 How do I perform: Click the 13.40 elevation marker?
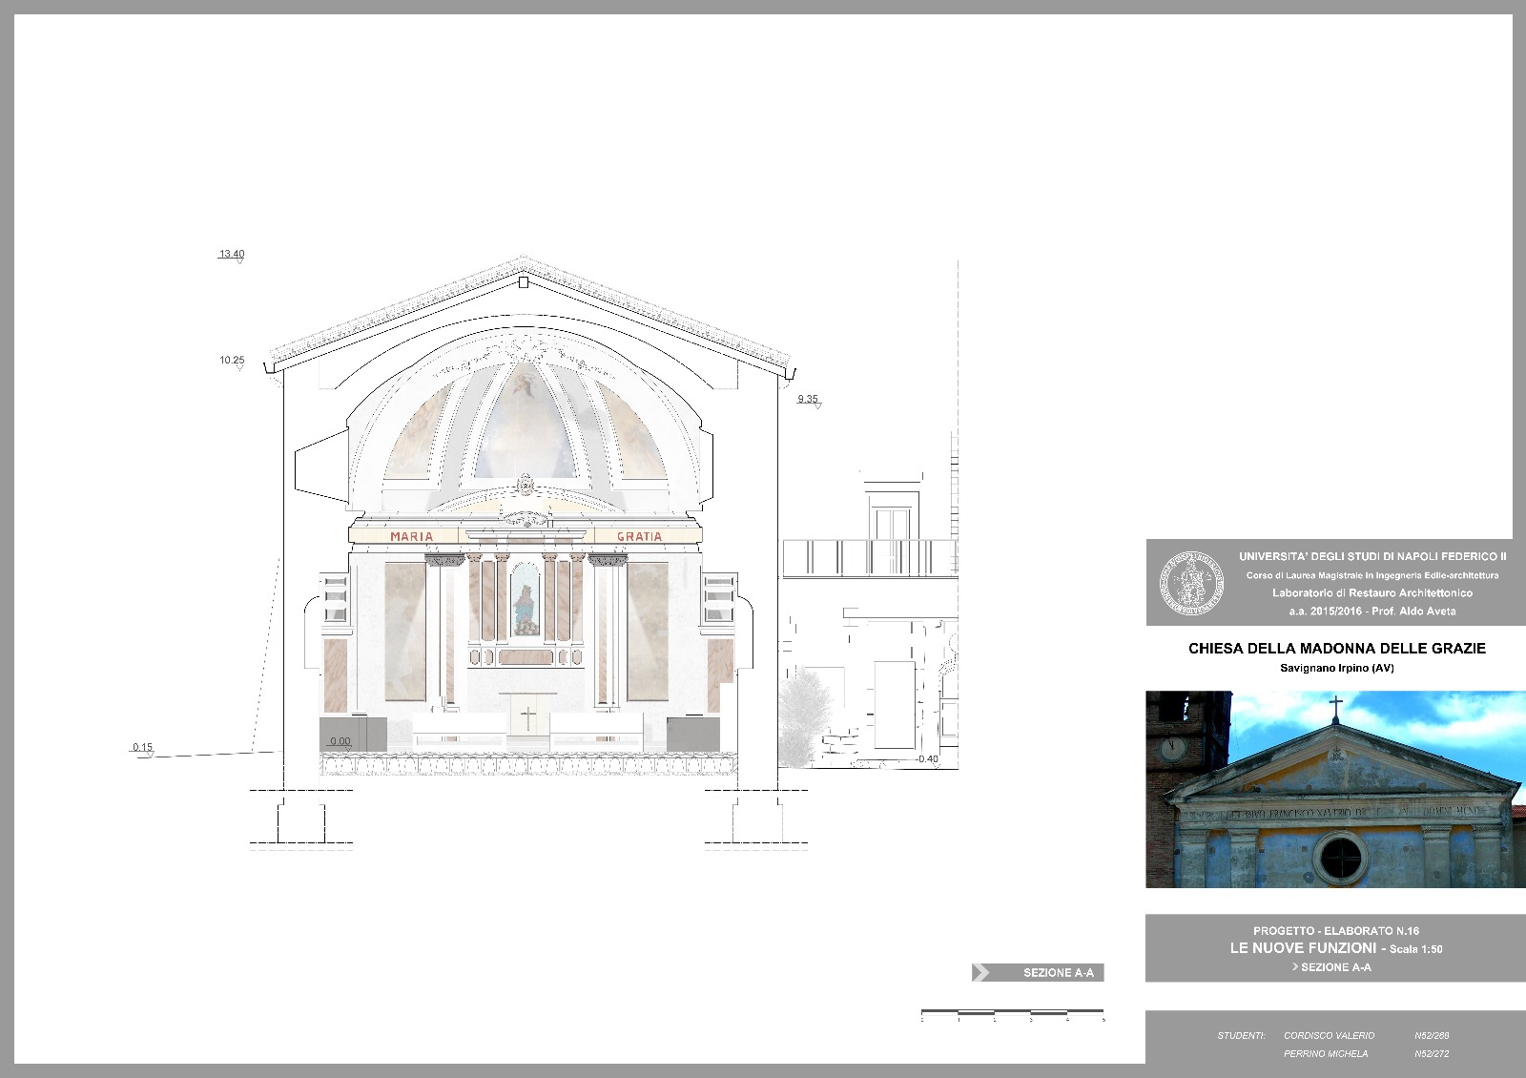232,255
